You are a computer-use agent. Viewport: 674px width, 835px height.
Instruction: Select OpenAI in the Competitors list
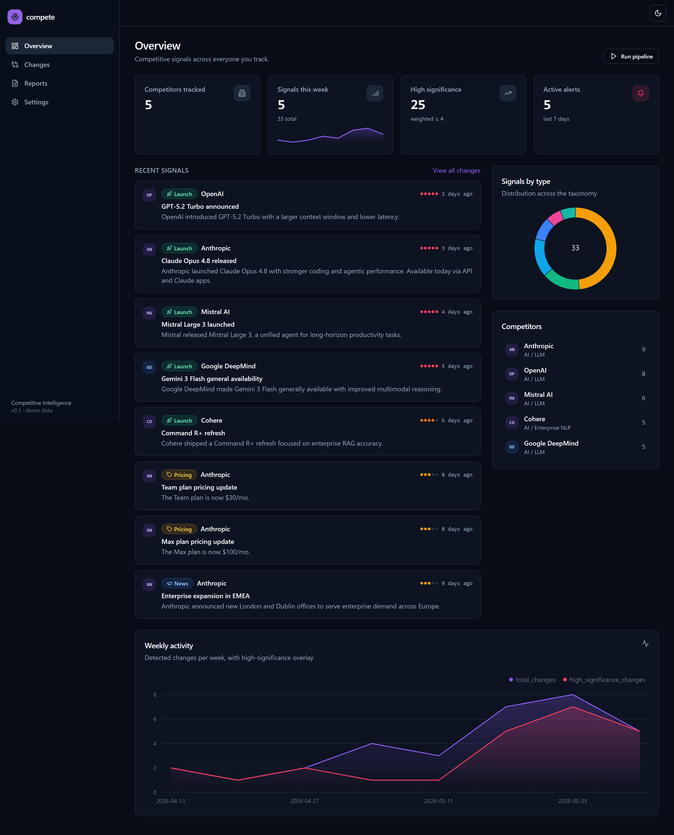[575, 374]
